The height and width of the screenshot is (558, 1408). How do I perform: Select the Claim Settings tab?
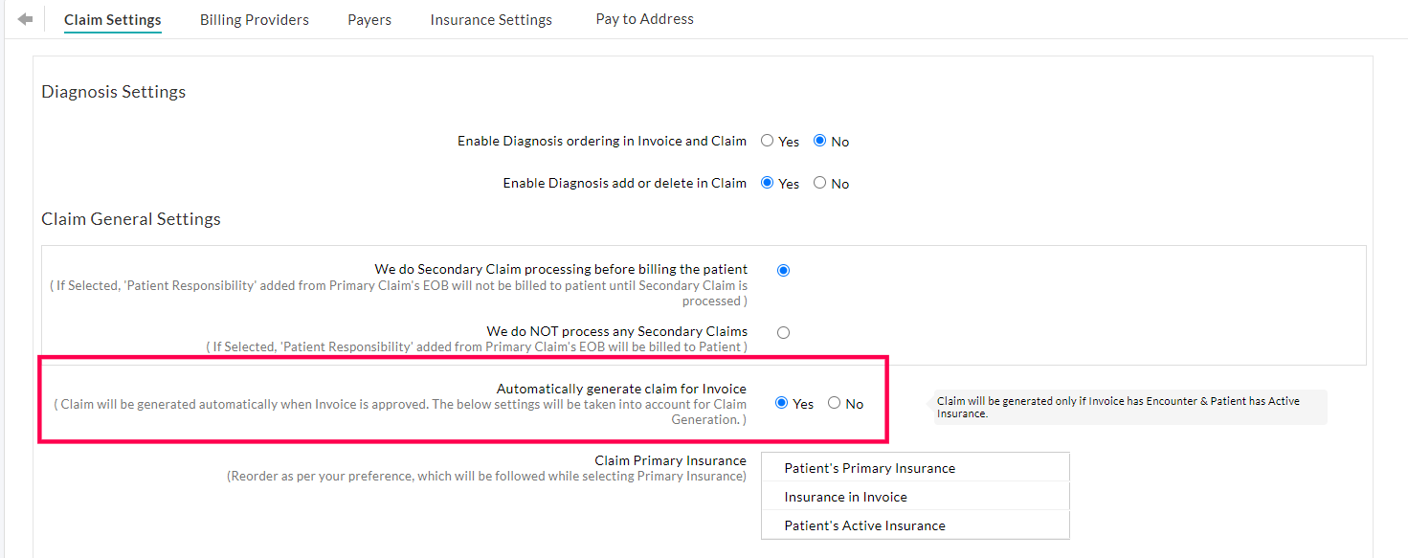(112, 19)
